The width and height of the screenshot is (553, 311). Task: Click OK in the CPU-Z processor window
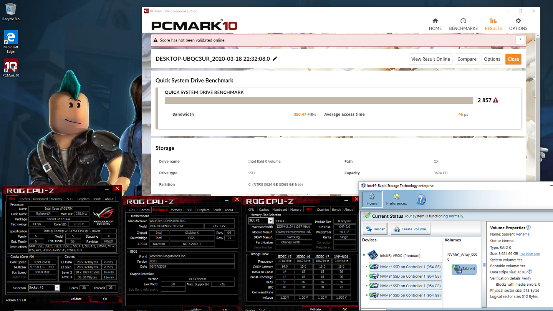(x=105, y=299)
